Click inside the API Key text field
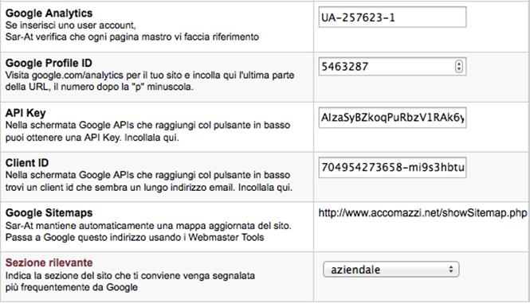 coord(392,118)
